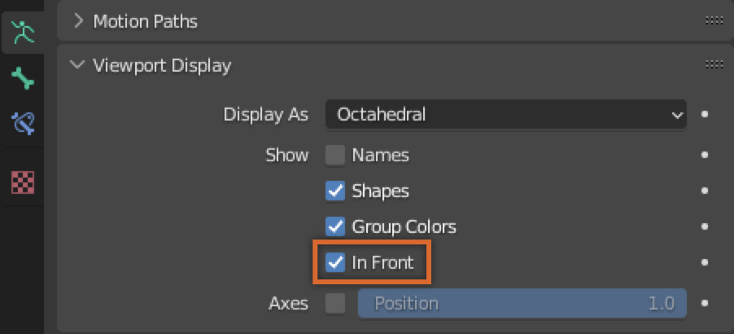Screen dimensions: 734x334
Task: Open the Display As Octahedral dropdown
Action: (505, 115)
